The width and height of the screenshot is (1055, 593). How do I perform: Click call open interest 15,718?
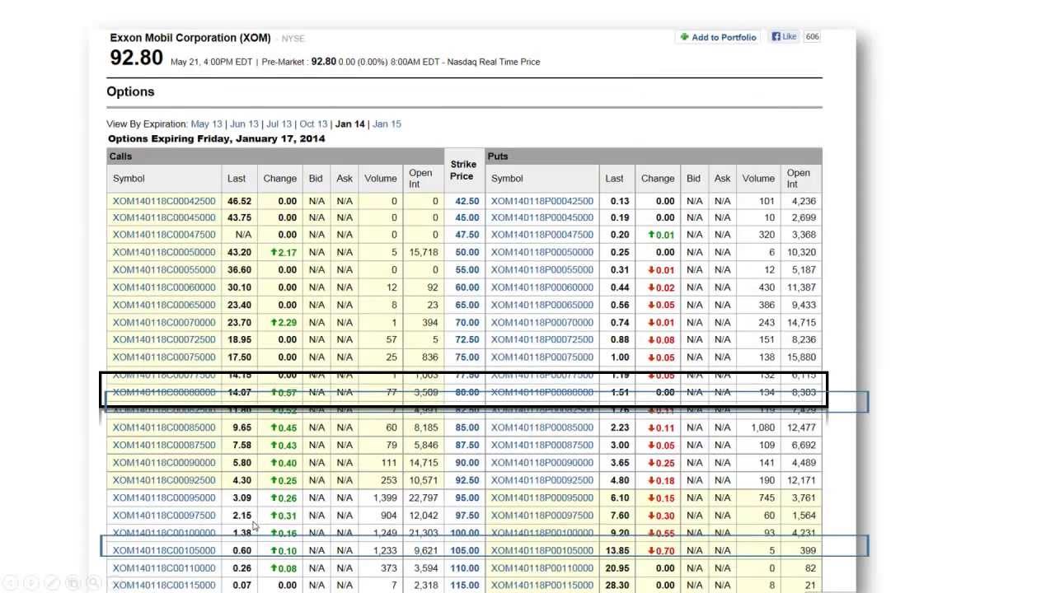click(x=424, y=252)
